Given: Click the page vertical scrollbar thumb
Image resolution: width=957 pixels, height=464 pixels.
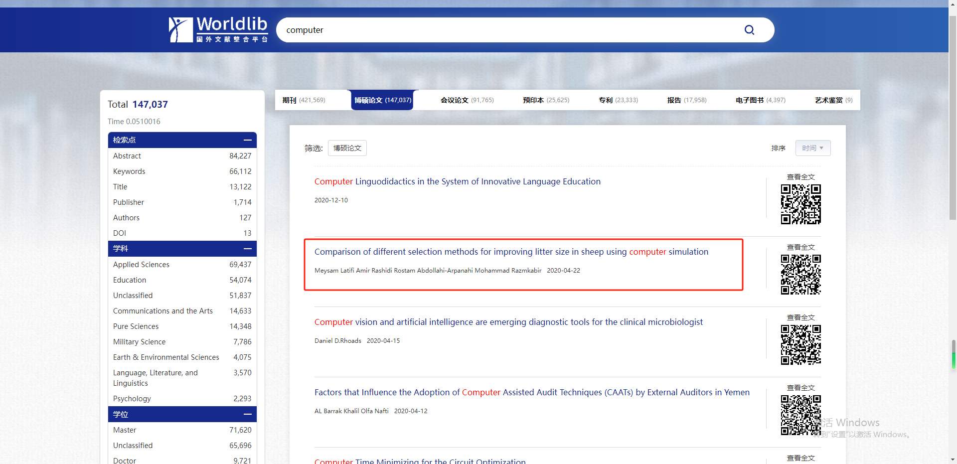Looking at the screenshot, I should click(953, 117).
